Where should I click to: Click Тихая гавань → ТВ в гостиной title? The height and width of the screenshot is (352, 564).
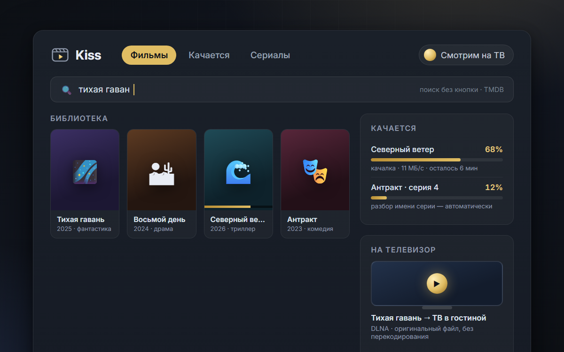coord(429,318)
